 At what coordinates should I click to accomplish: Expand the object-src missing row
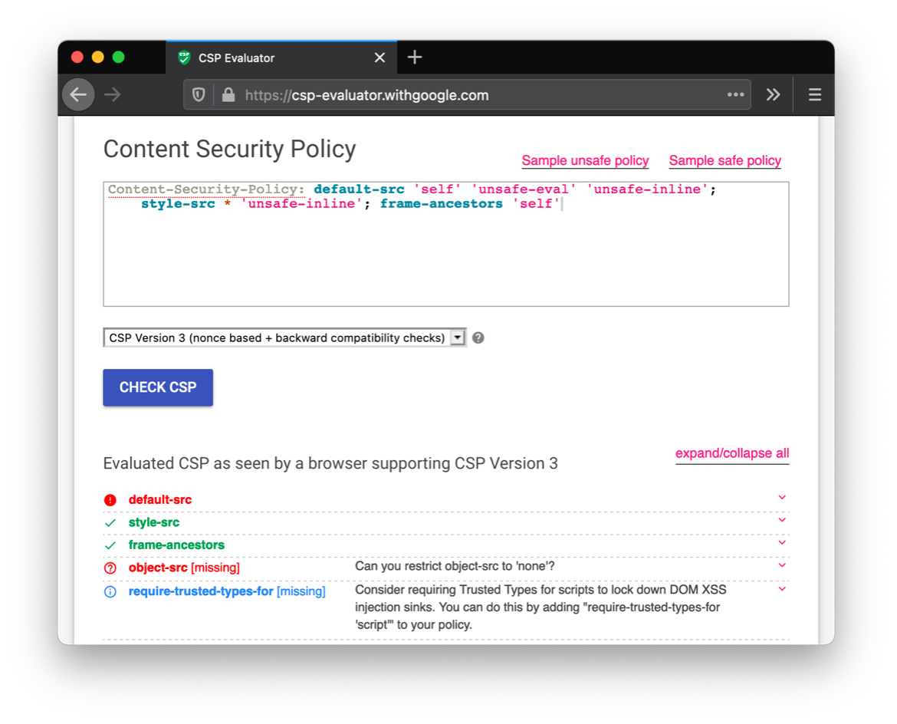(x=782, y=566)
